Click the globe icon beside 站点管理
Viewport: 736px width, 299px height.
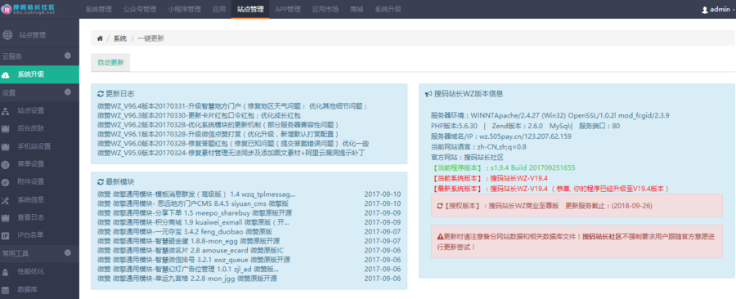[x=7, y=34]
